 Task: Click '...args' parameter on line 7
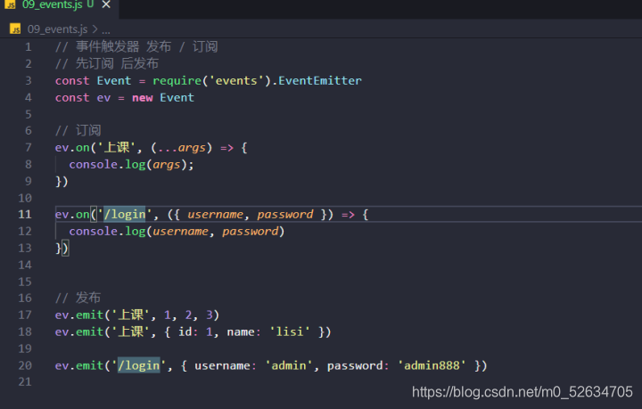pos(181,148)
